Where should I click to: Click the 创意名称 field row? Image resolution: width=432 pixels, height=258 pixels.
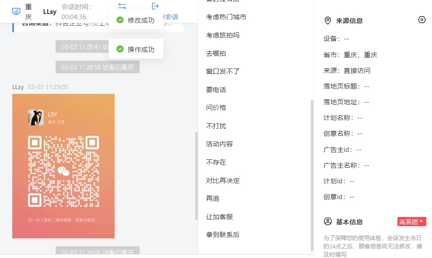[x=343, y=134]
